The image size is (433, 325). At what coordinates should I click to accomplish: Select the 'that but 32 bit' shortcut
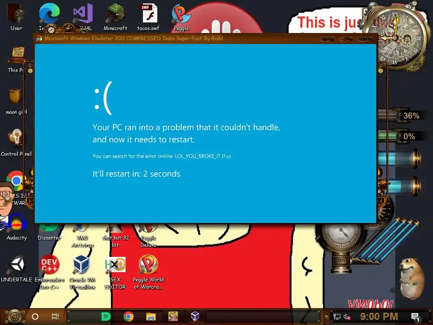[x=115, y=235]
